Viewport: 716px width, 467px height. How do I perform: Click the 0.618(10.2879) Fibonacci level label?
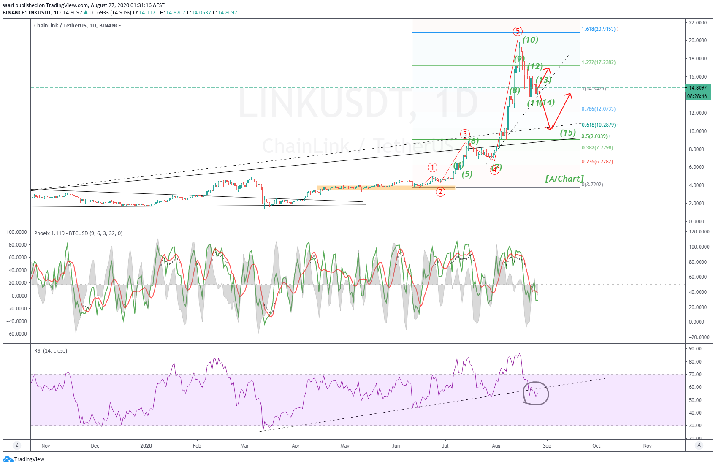[598, 125]
